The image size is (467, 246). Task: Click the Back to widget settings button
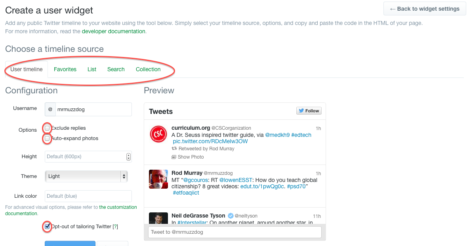424,9
